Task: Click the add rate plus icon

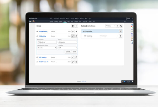Action: point(76,26)
